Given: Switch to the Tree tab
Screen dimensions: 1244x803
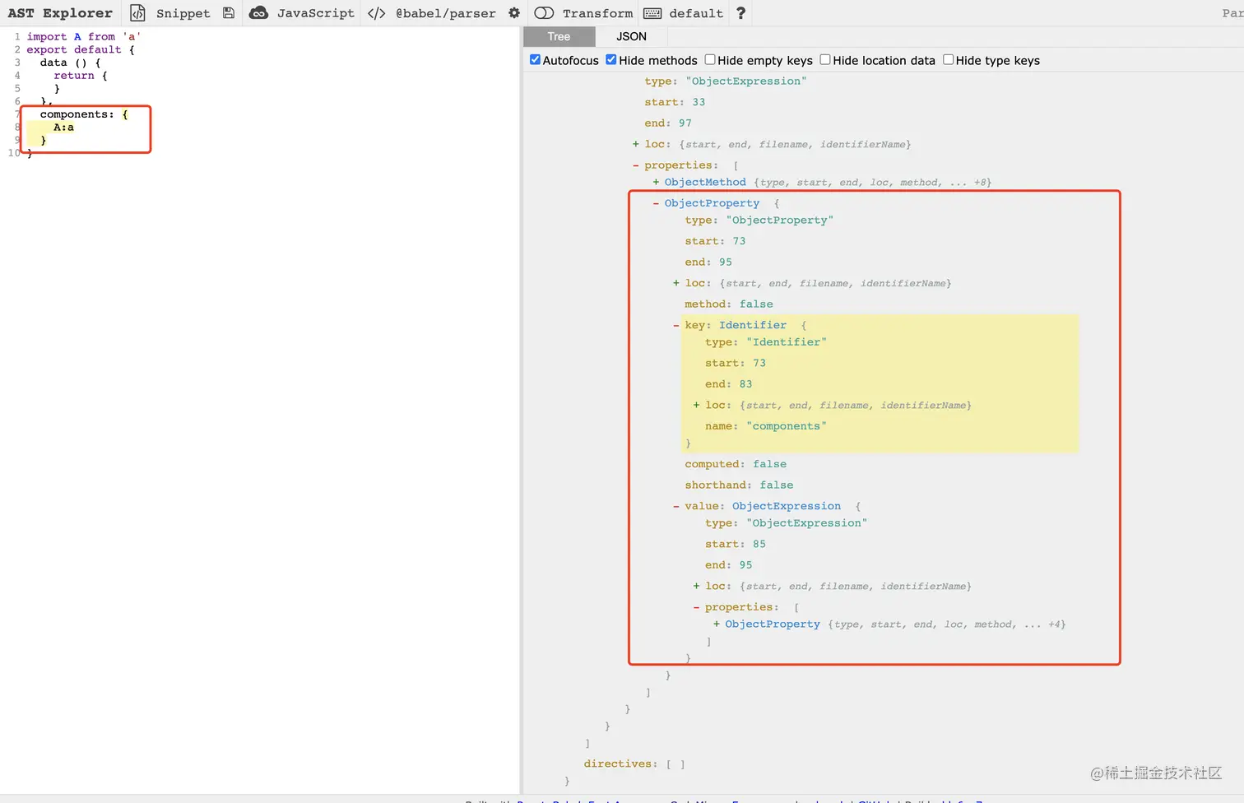Looking at the screenshot, I should [x=559, y=36].
